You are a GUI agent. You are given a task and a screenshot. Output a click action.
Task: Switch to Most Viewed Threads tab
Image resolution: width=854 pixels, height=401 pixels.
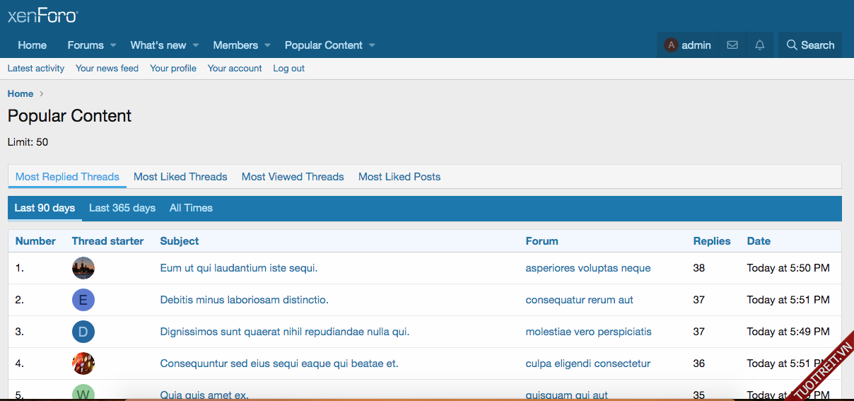coord(293,177)
